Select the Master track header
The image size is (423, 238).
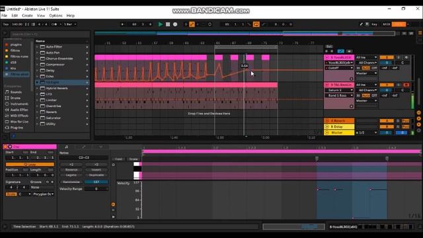coord(339,133)
